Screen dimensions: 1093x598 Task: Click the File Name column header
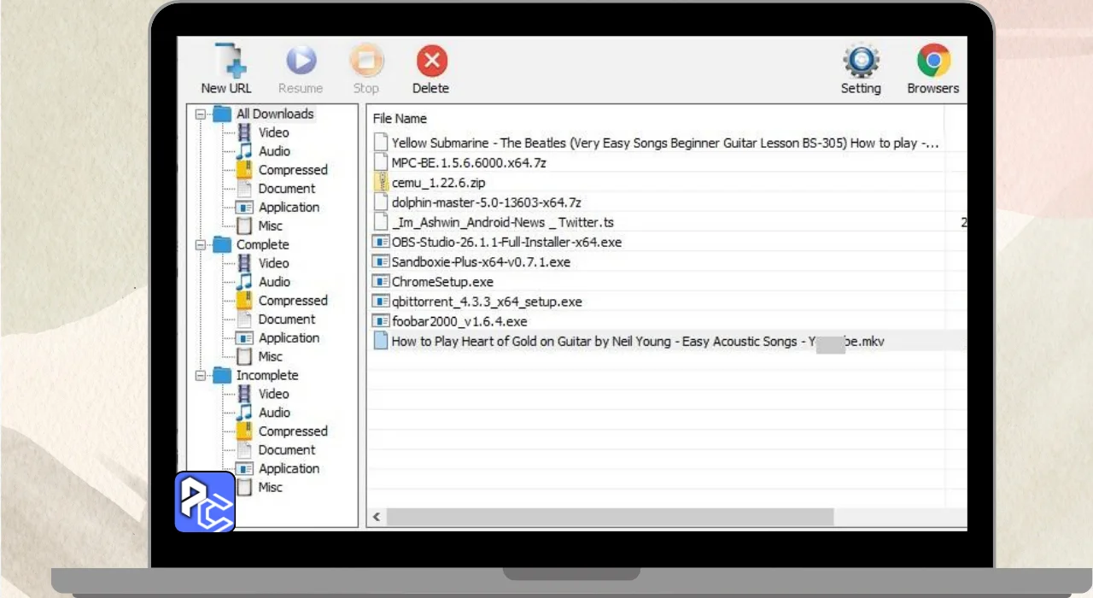click(x=400, y=119)
